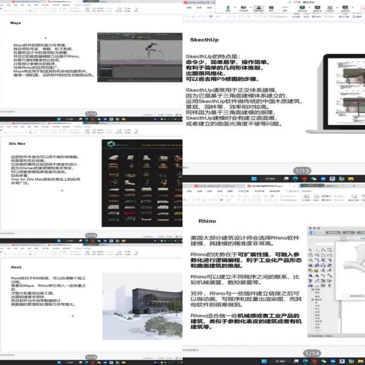The height and width of the screenshot is (365, 365).
Task: Open WeChat in taskbar below SketchUp slide
Action: pos(314,179)
